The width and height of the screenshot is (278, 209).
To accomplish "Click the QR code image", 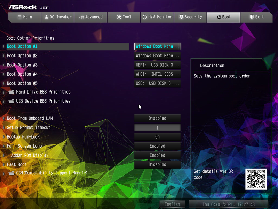I will [256, 179].
